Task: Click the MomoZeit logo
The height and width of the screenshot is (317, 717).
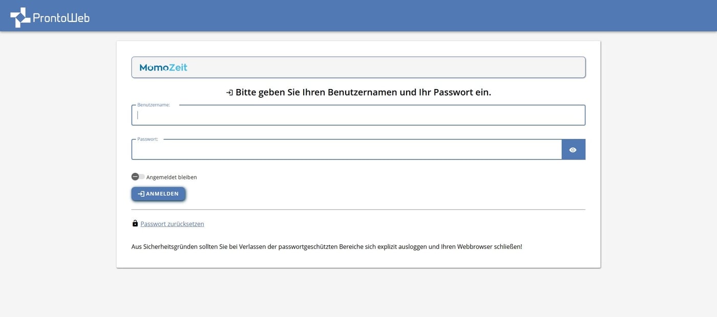Action: 163,67
